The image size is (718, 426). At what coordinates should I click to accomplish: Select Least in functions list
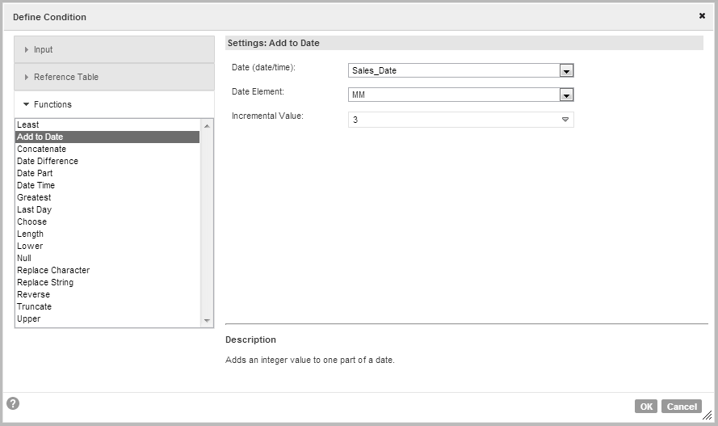pyautogui.click(x=107, y=124)
